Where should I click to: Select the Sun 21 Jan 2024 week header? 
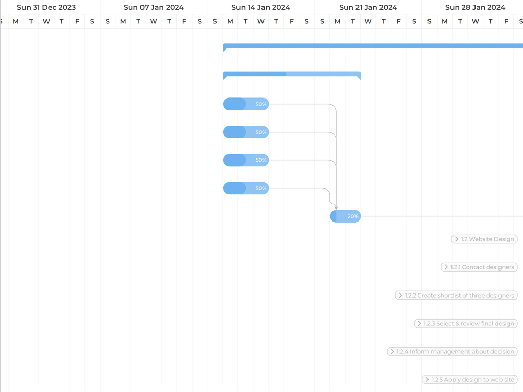368,7
